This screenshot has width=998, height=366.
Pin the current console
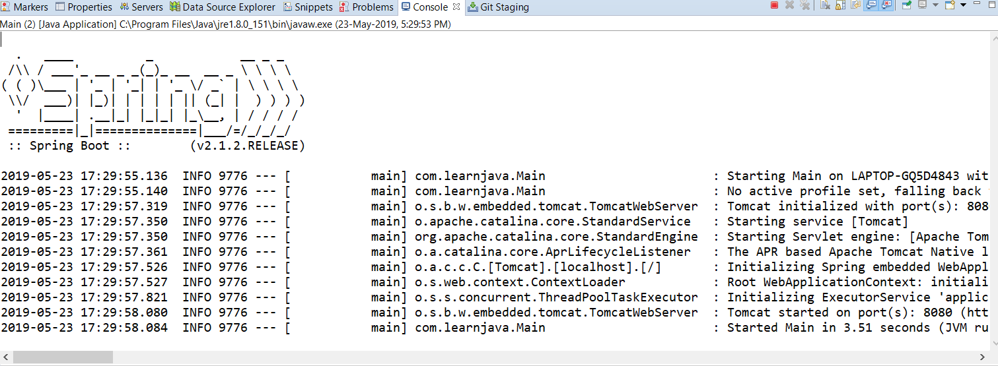click(x=907, y=5)
